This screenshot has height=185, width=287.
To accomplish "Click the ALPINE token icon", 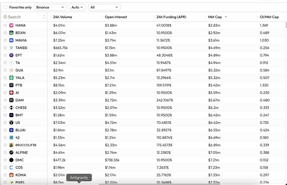I will [x=11, y=152].
